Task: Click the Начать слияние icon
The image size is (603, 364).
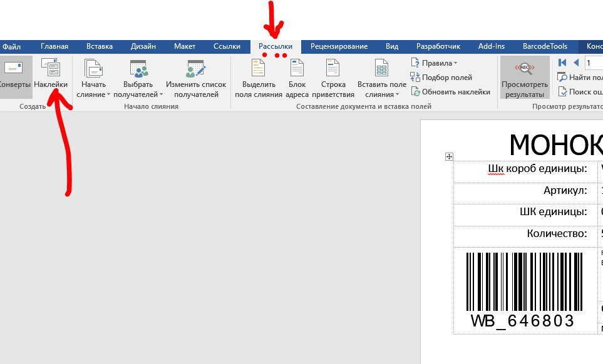Action: (93, 69)
